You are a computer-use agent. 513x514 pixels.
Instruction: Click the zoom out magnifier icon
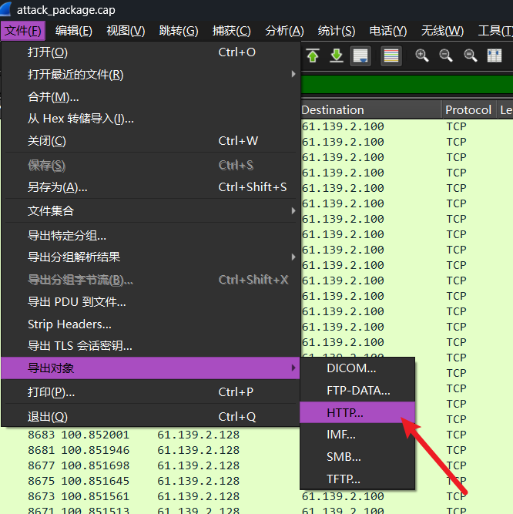coord(446,55)
